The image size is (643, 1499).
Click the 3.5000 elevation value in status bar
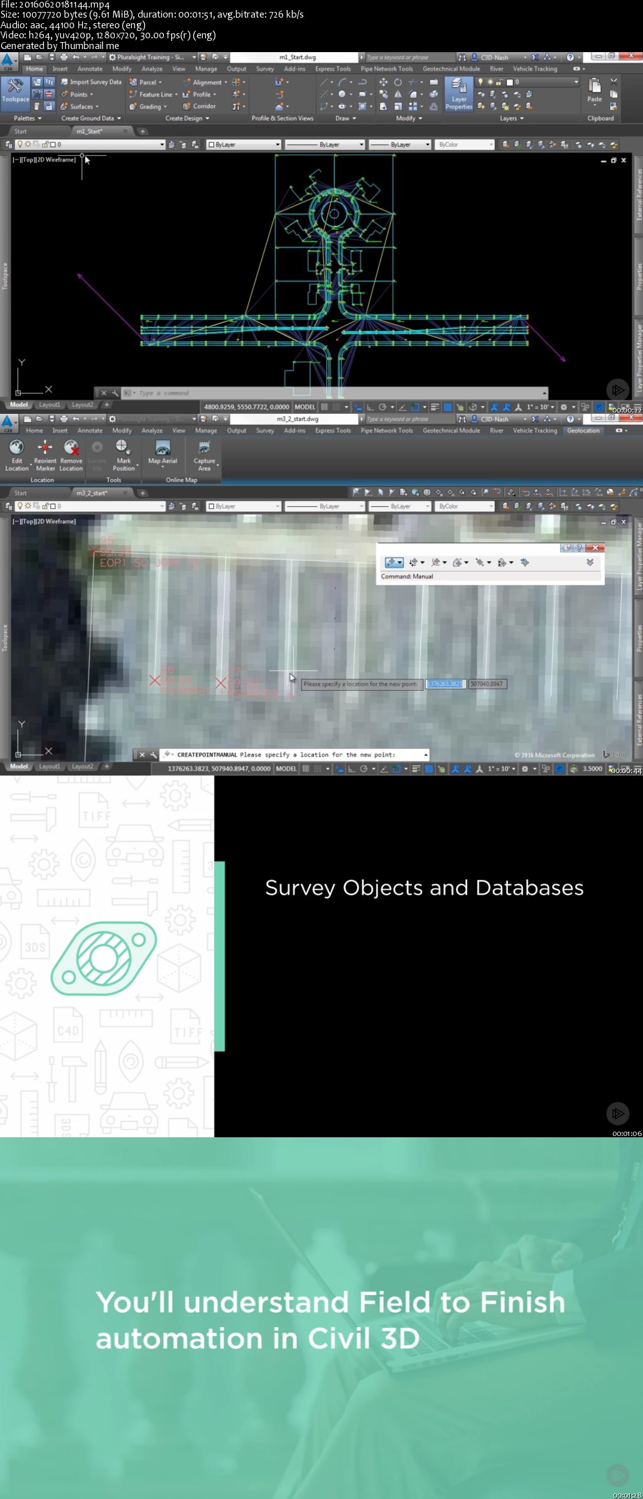point(593,769)
